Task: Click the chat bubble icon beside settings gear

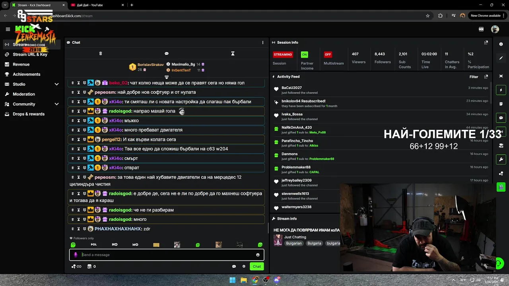Action: (x=234, y=267)
